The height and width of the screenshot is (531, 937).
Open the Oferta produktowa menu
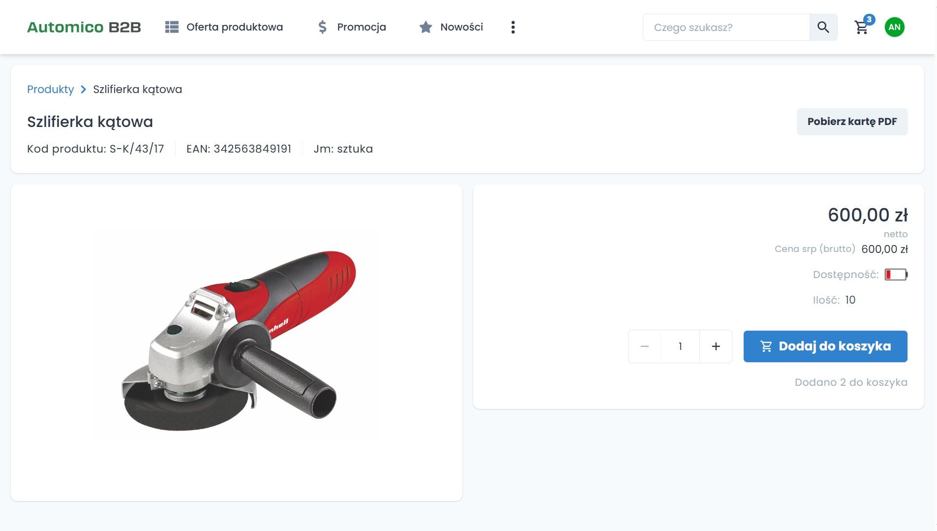point(234,27)
